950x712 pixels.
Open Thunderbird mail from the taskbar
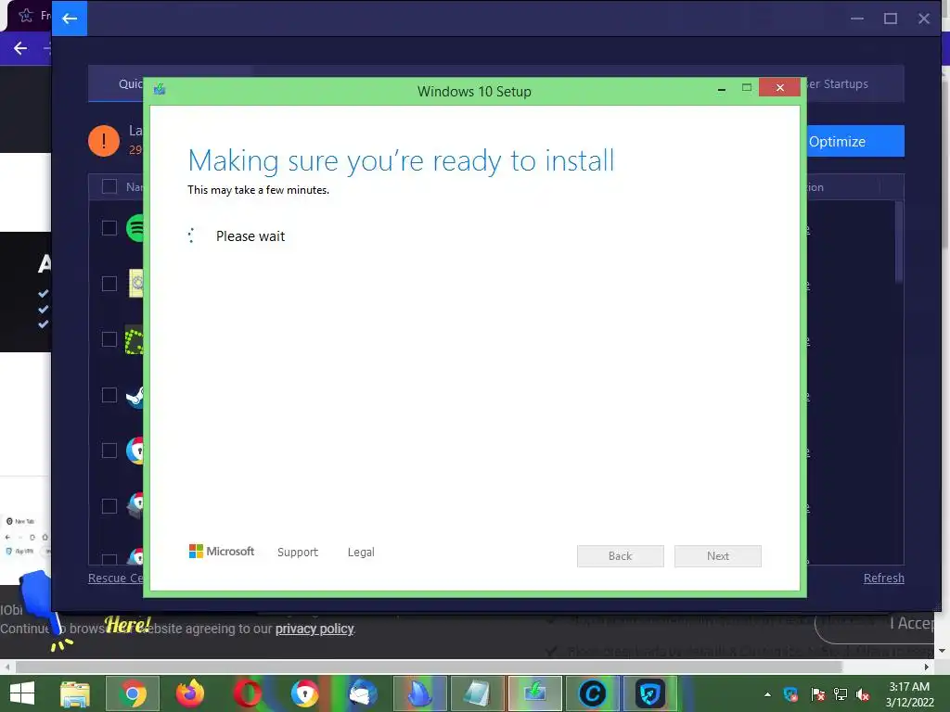point(363,693)
